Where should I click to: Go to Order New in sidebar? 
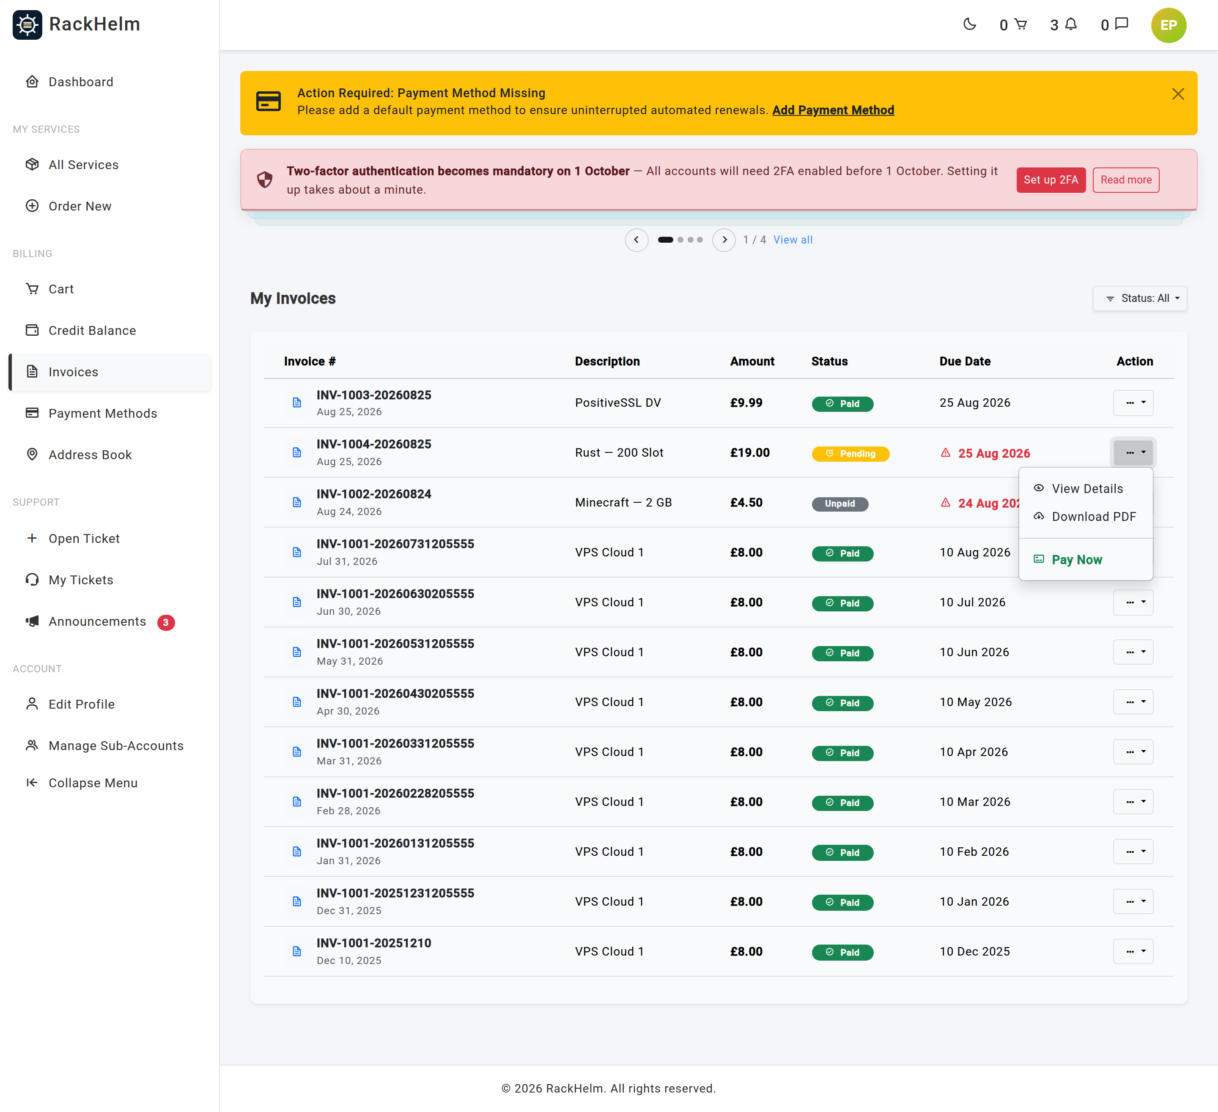[110, 206]
